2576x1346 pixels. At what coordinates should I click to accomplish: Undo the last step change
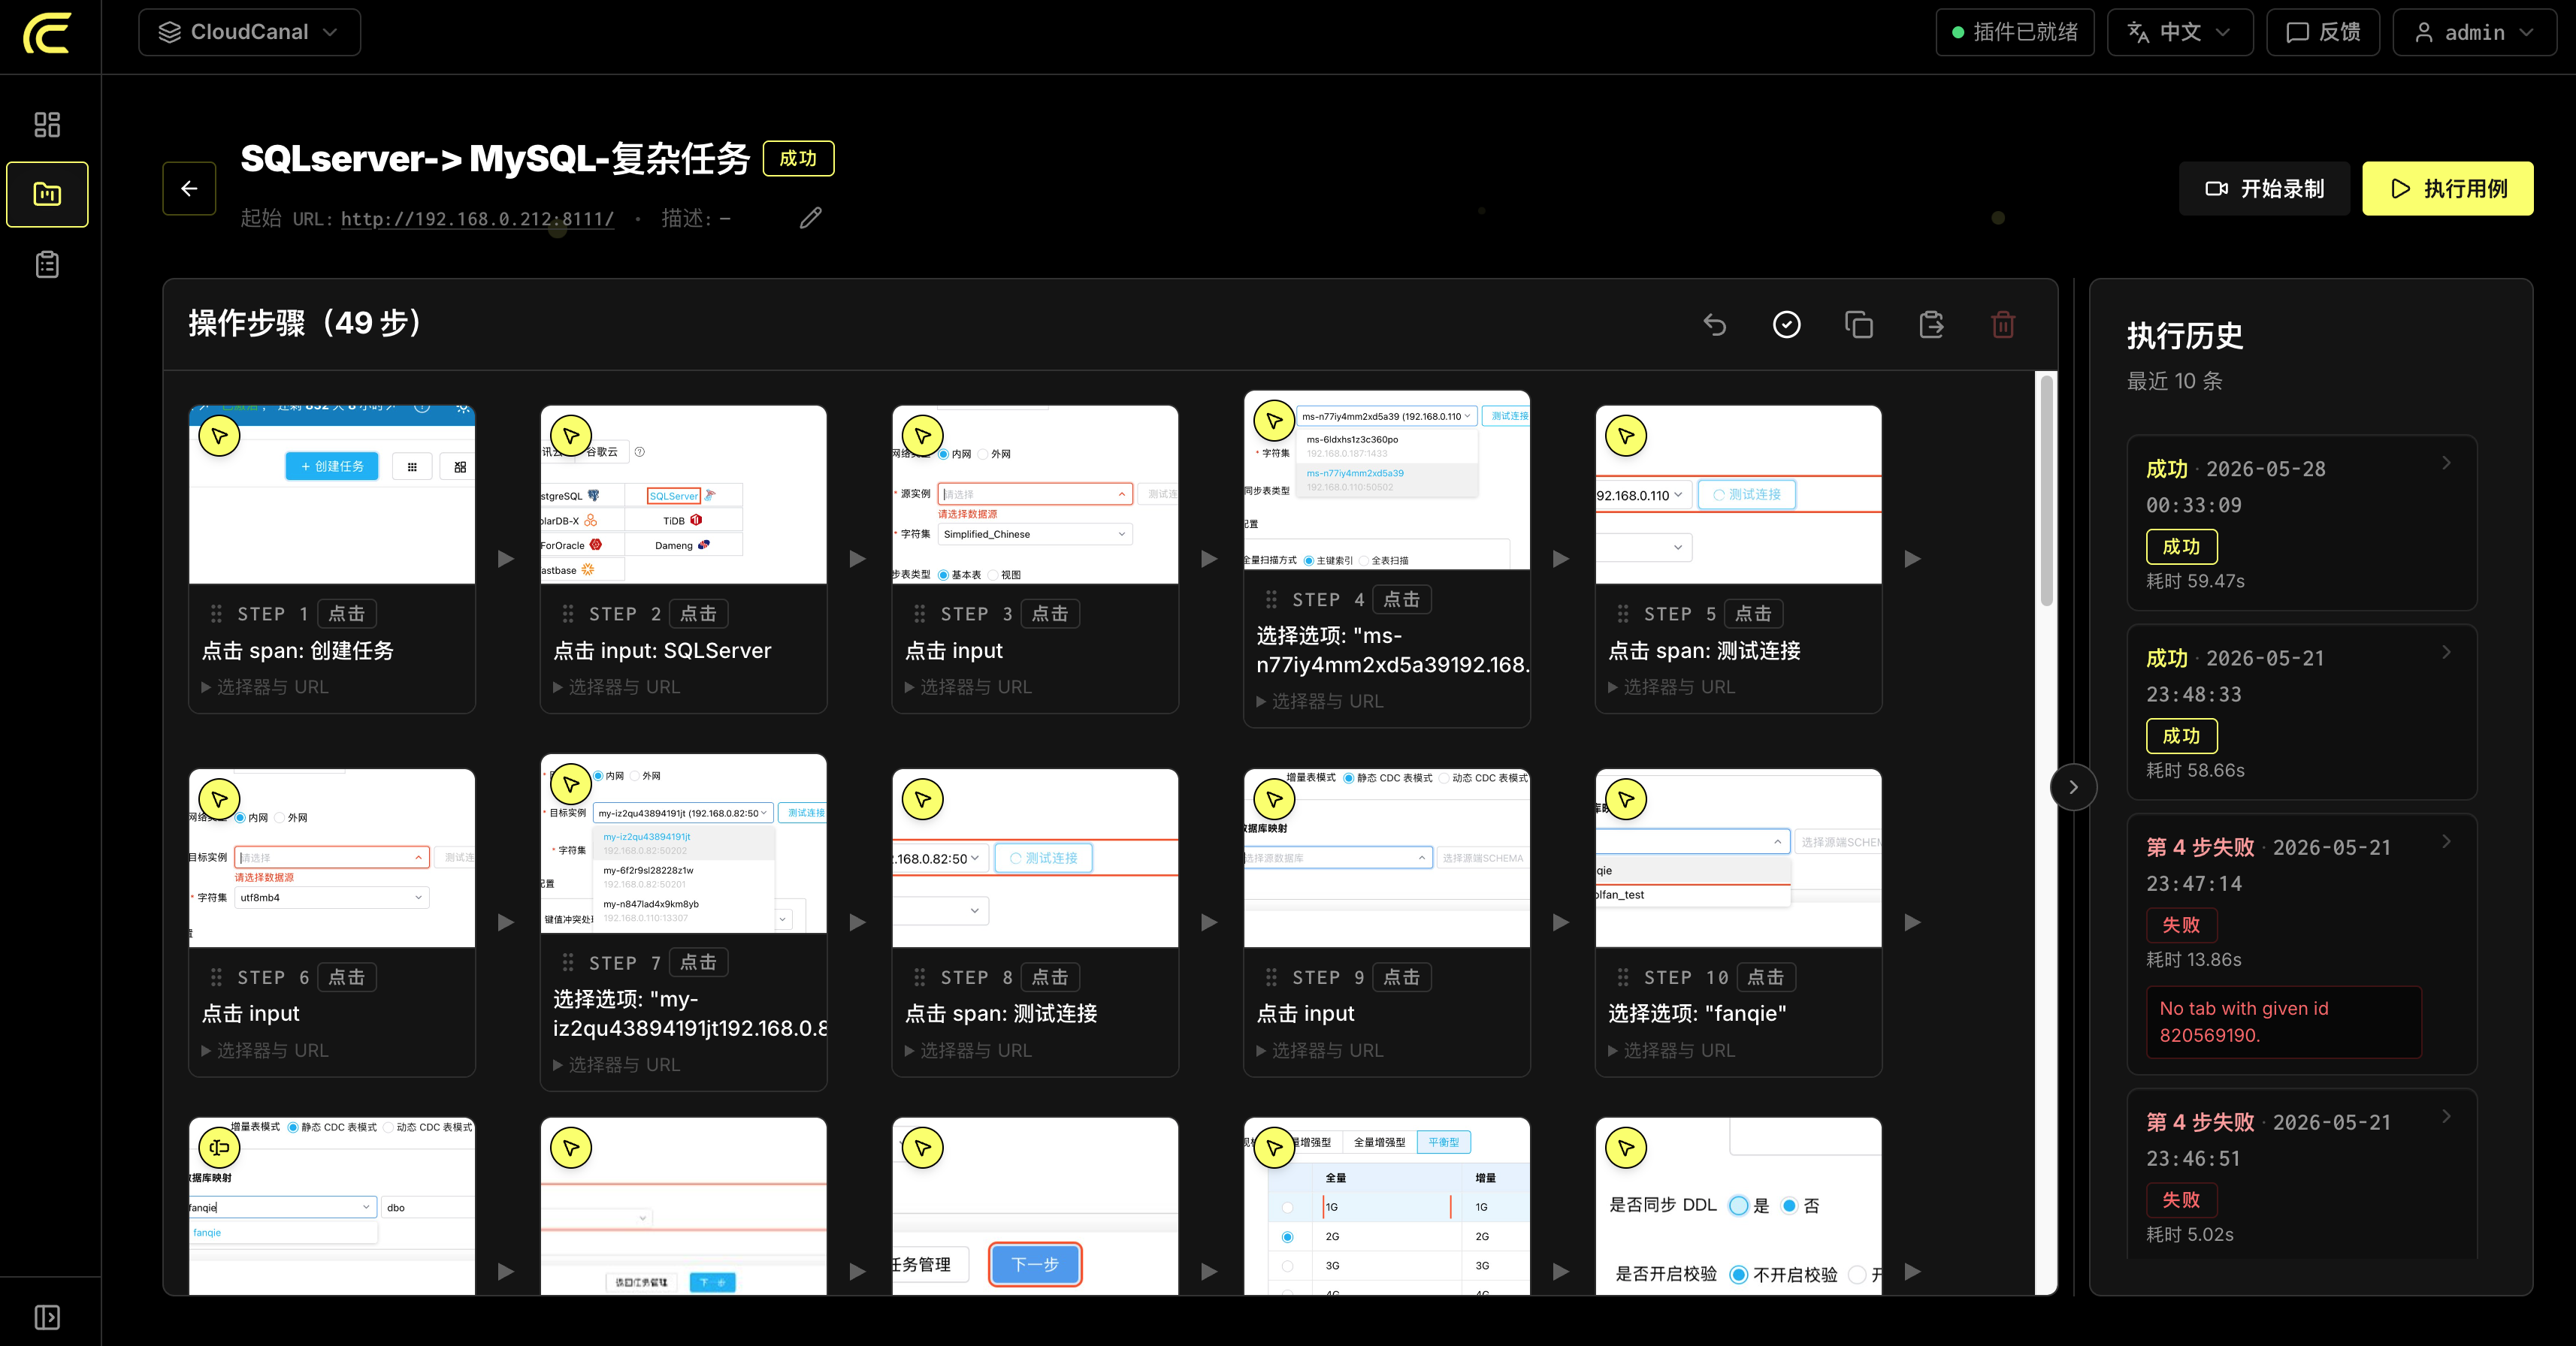[x=1714, y=324]
